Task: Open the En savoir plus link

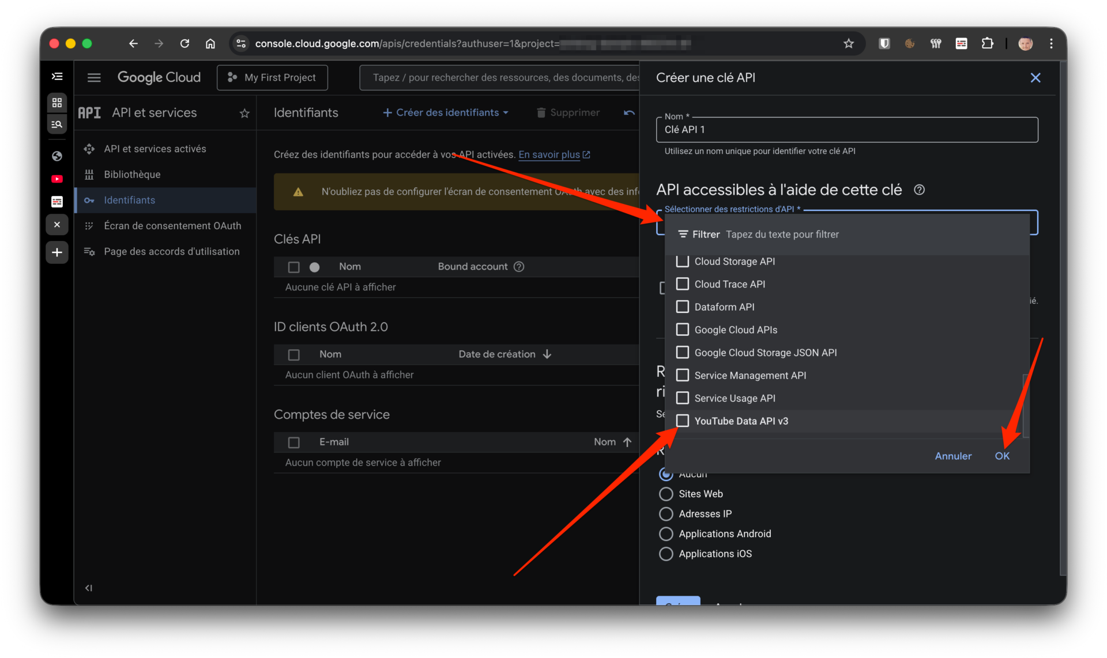Action: (553, 154)
